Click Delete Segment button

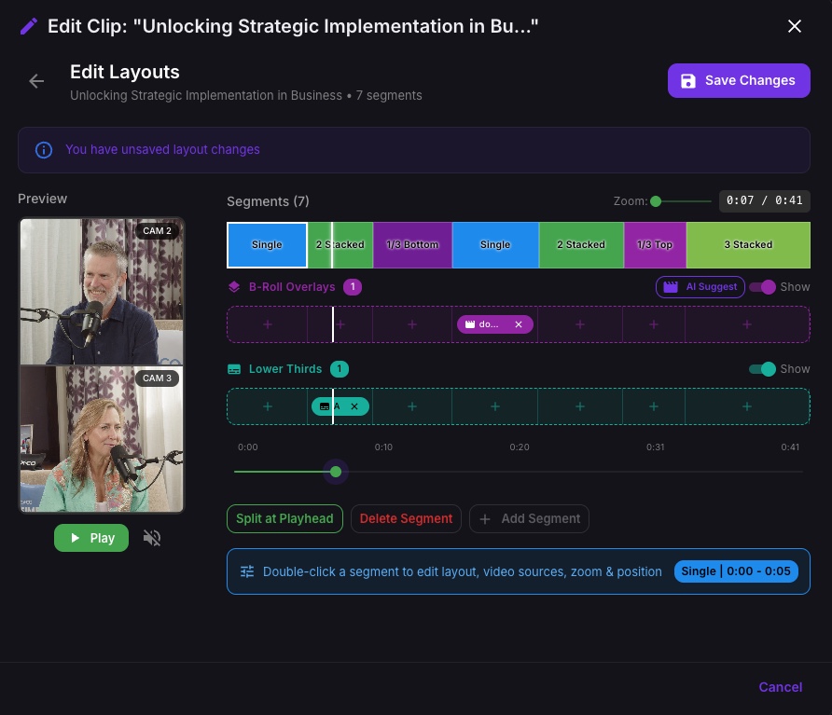[406, 519]
